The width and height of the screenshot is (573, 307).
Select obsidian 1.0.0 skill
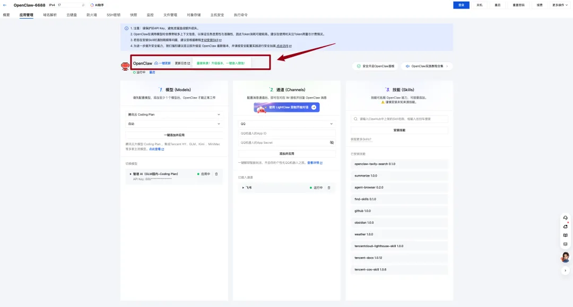[400, 222]
